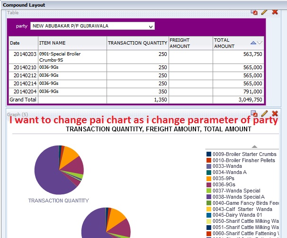Viewport: 287px width, 238px height.
Task: Click the TRANSACTION QUANTITY pie chart
Action: 59,170
